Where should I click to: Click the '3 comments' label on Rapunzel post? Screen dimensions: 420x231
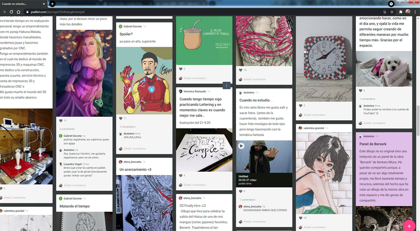pyautogui.click(x=67, y=129)
